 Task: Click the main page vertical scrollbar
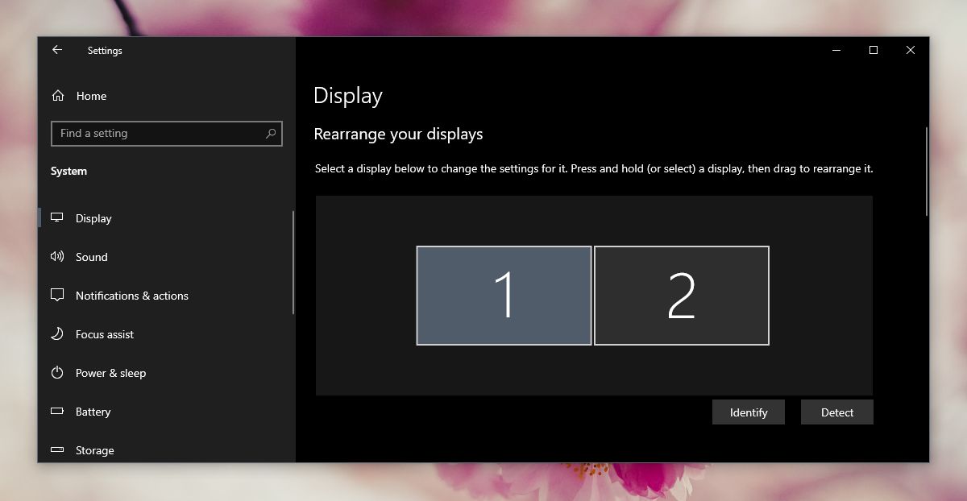[927, 172]
